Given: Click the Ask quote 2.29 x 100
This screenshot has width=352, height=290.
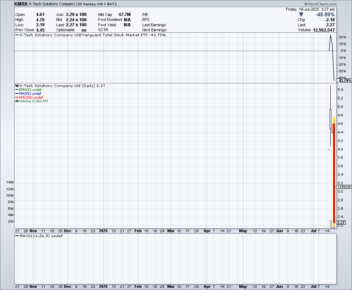Looking at the screenshot, I should (76, 15).
